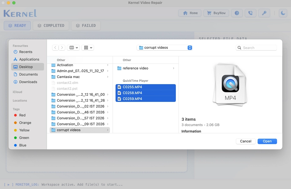Select Desktop in the sidebar

tap(28, 67)
